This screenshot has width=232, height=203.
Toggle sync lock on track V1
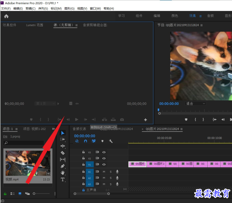(97, 164)
